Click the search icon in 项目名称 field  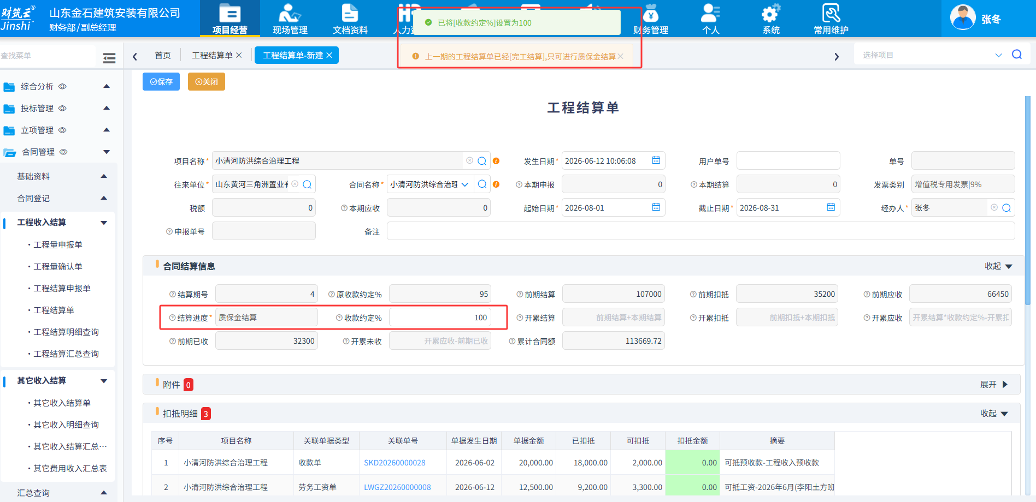pyautogui.click(x=482, y=161)
